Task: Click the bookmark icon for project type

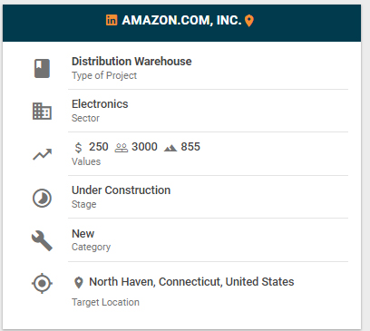Action: (x=42, y=69)
